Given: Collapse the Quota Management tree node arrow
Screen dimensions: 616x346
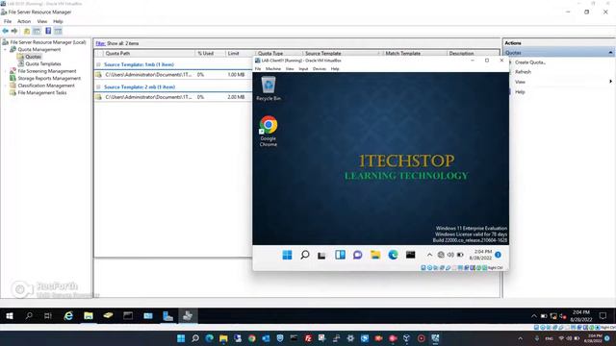Looking at the screenshot, I should 6,49.
